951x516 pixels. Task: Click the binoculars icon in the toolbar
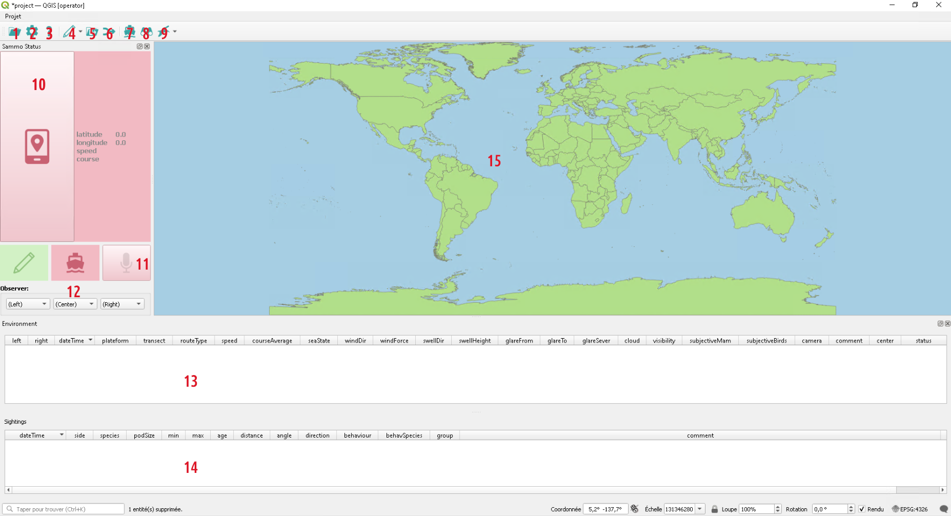[147, 32]
